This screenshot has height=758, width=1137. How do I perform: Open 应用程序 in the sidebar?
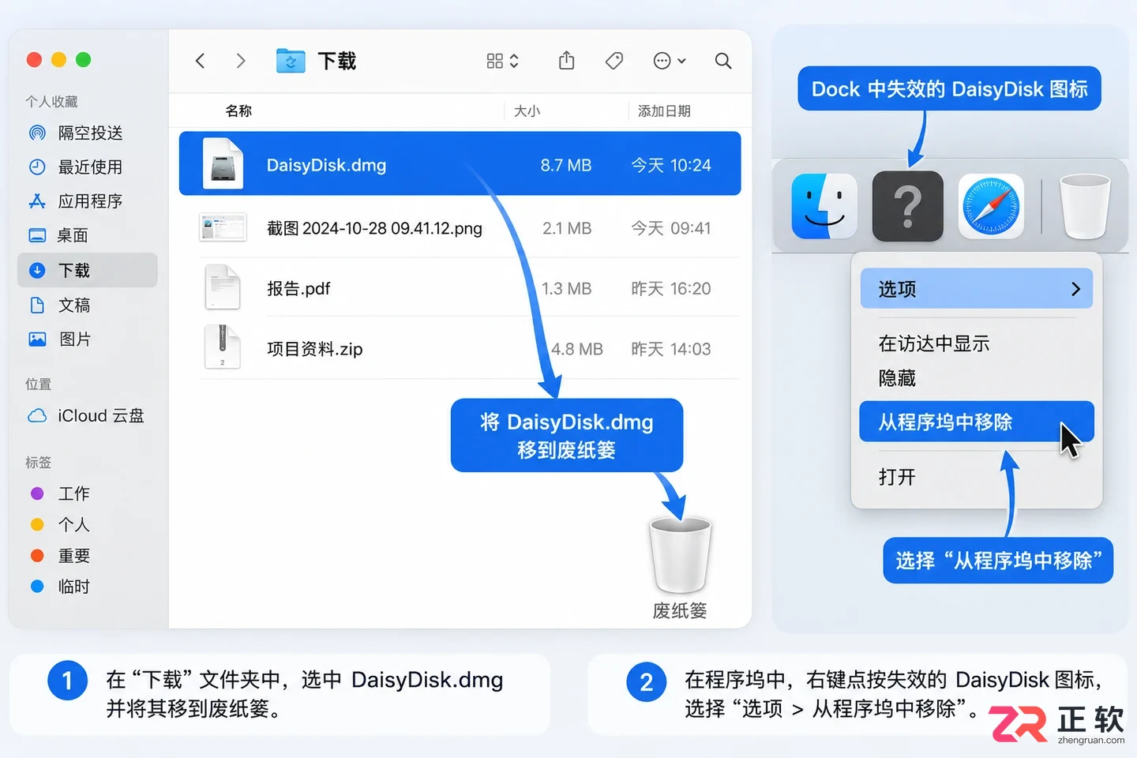(87, 201)
